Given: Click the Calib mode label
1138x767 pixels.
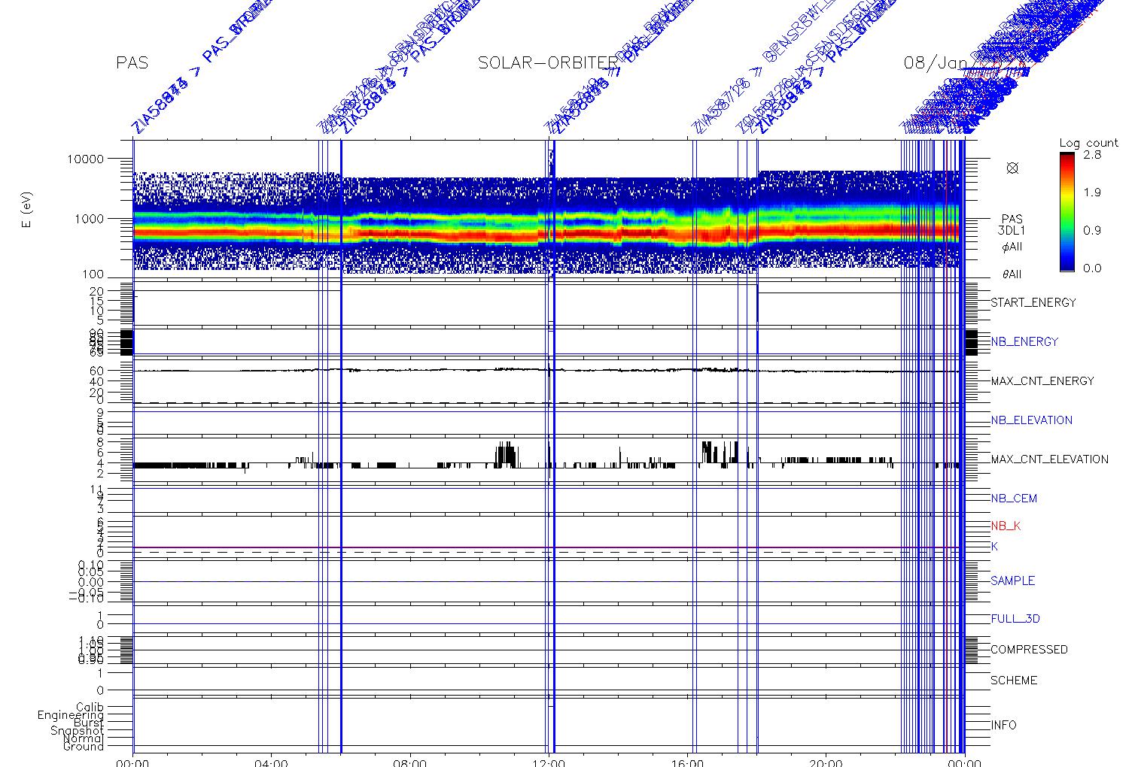Looking at the screenshot, I should pos(90,707).
